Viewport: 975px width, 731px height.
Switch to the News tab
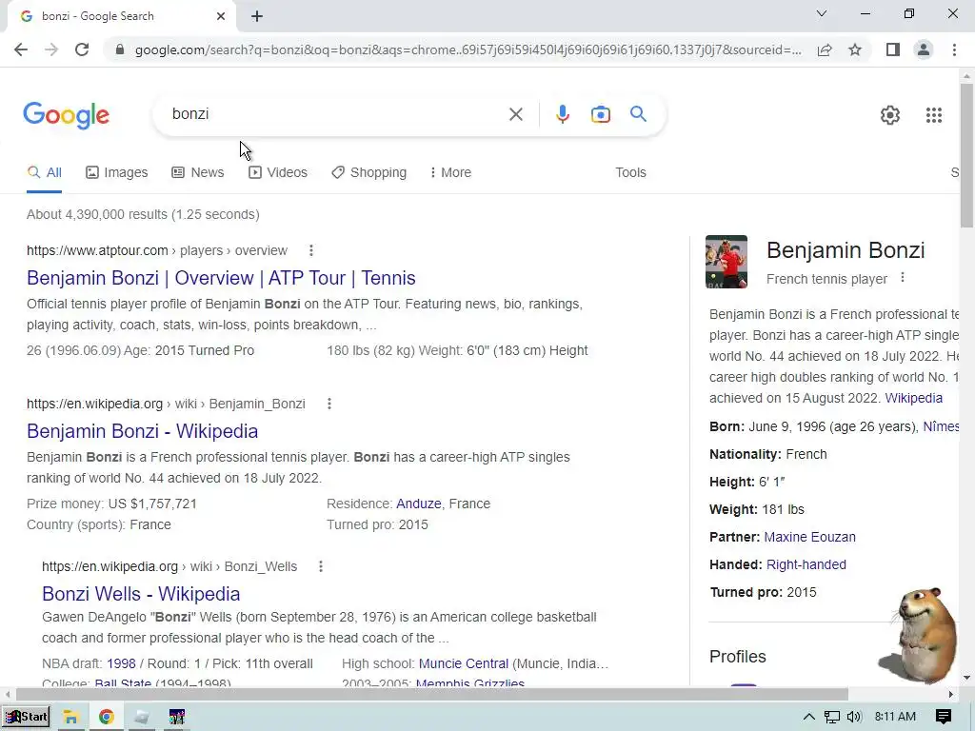[x=198, y=173]
